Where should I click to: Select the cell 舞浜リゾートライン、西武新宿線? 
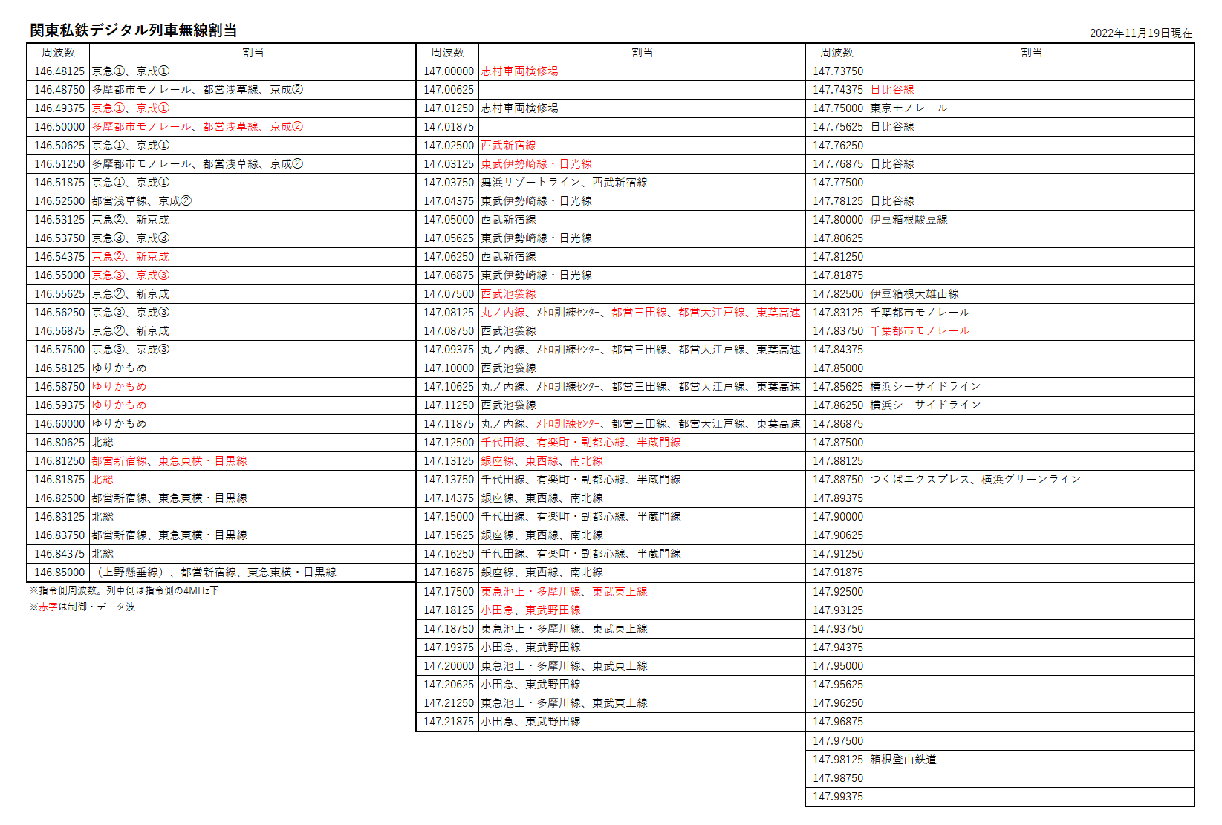[642, 183]
